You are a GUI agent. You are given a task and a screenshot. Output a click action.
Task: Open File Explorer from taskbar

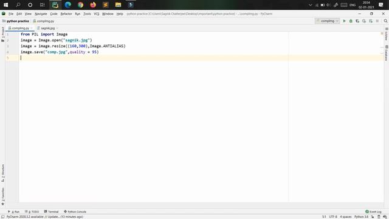pos(118,5)
